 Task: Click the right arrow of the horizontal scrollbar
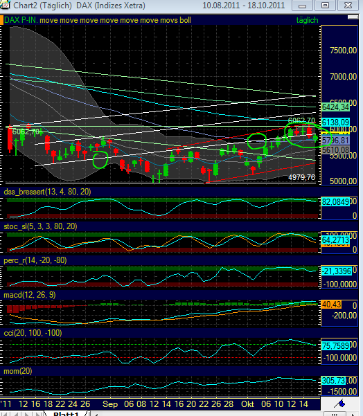[x=353, y=414]
